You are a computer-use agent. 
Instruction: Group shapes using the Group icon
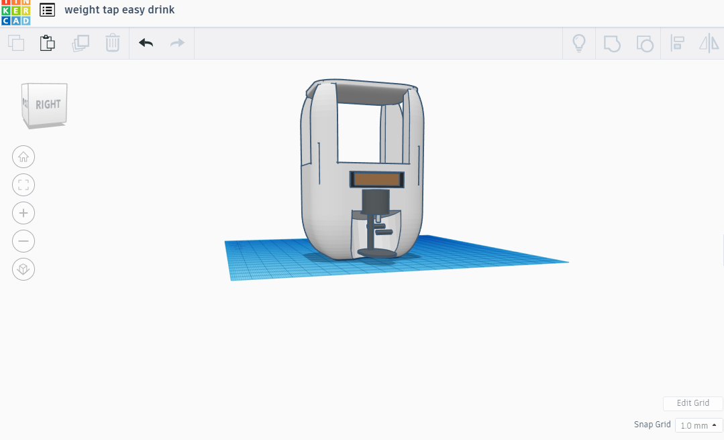click(x=611, y=43)
